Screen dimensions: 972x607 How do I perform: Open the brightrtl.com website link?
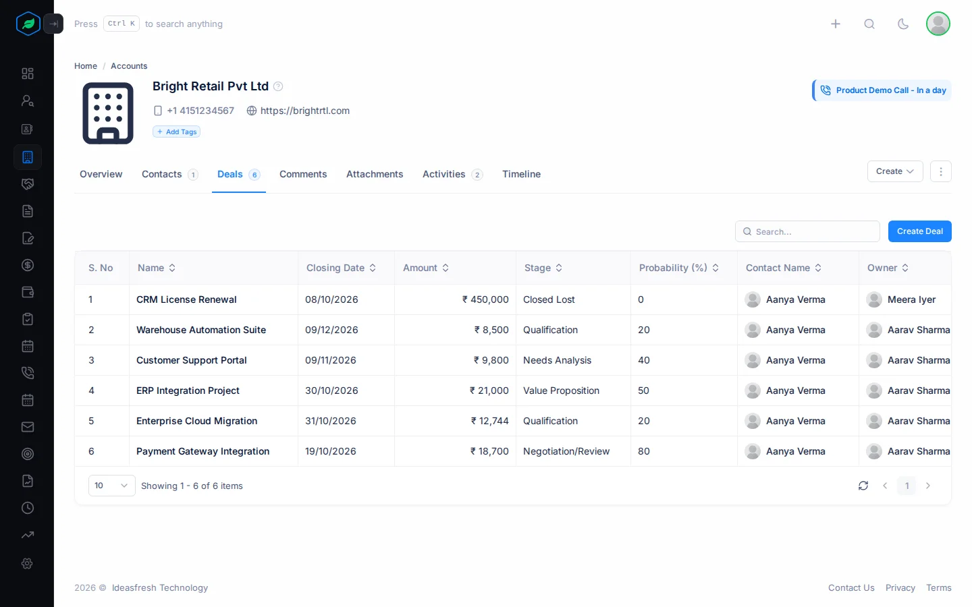pos(305,111)
